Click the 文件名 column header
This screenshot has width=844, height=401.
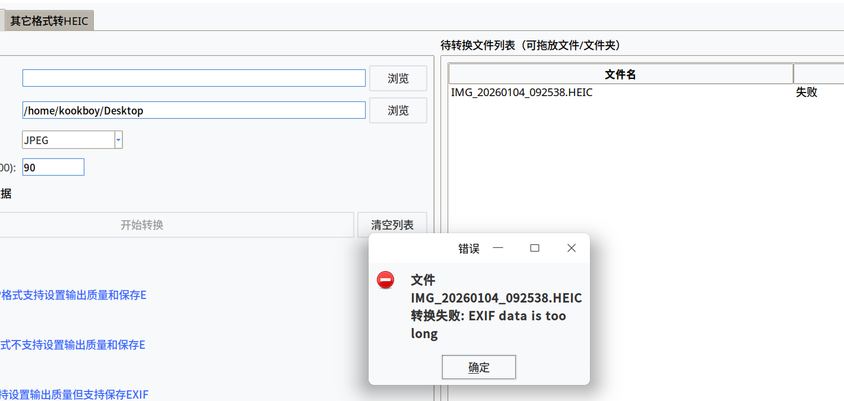coord(621,74)
